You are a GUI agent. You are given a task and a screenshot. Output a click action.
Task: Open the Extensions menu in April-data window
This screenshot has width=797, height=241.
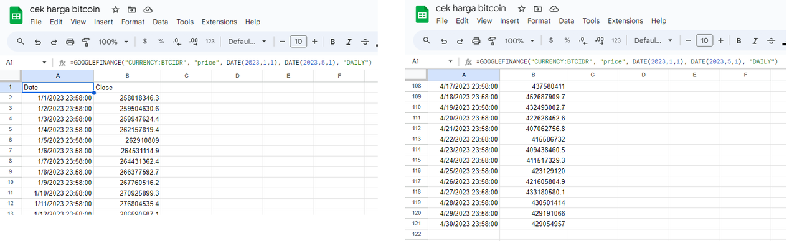[x=625, y=20]
